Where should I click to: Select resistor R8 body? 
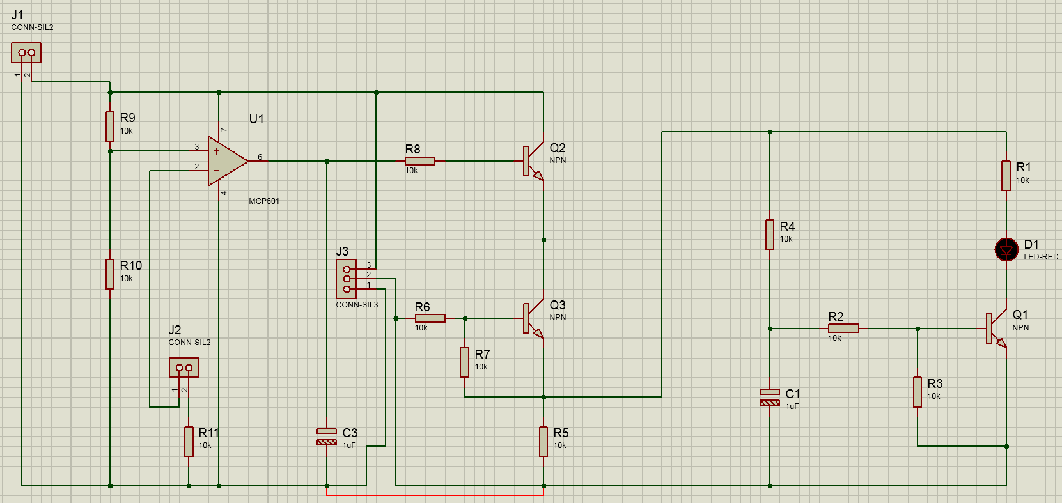tap(420, 161)
